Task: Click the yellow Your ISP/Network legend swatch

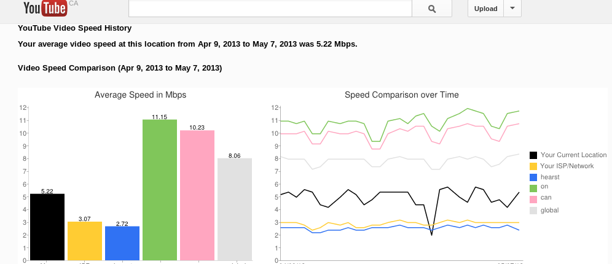Action: (533, 166)
